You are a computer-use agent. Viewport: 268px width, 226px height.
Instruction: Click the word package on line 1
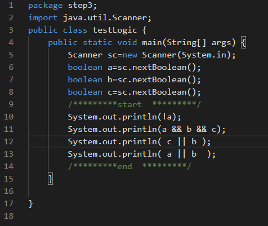45,6
